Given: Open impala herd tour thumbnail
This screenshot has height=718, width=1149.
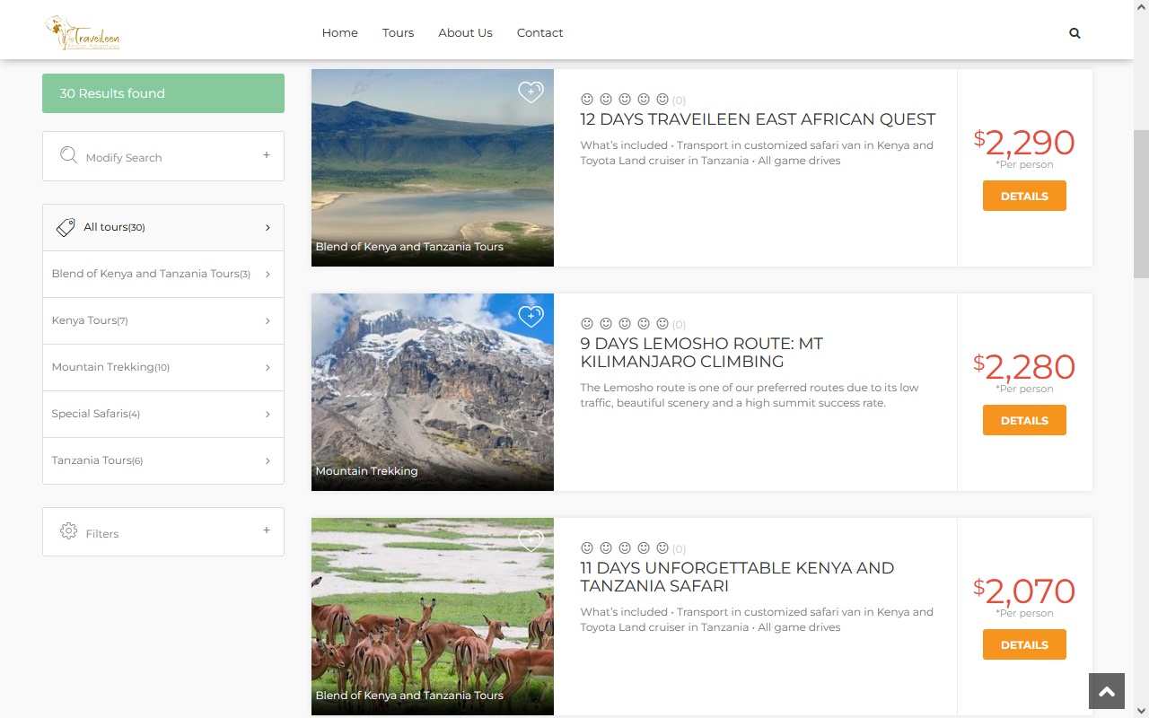Looking at the screenshot, I should point(433,617).
